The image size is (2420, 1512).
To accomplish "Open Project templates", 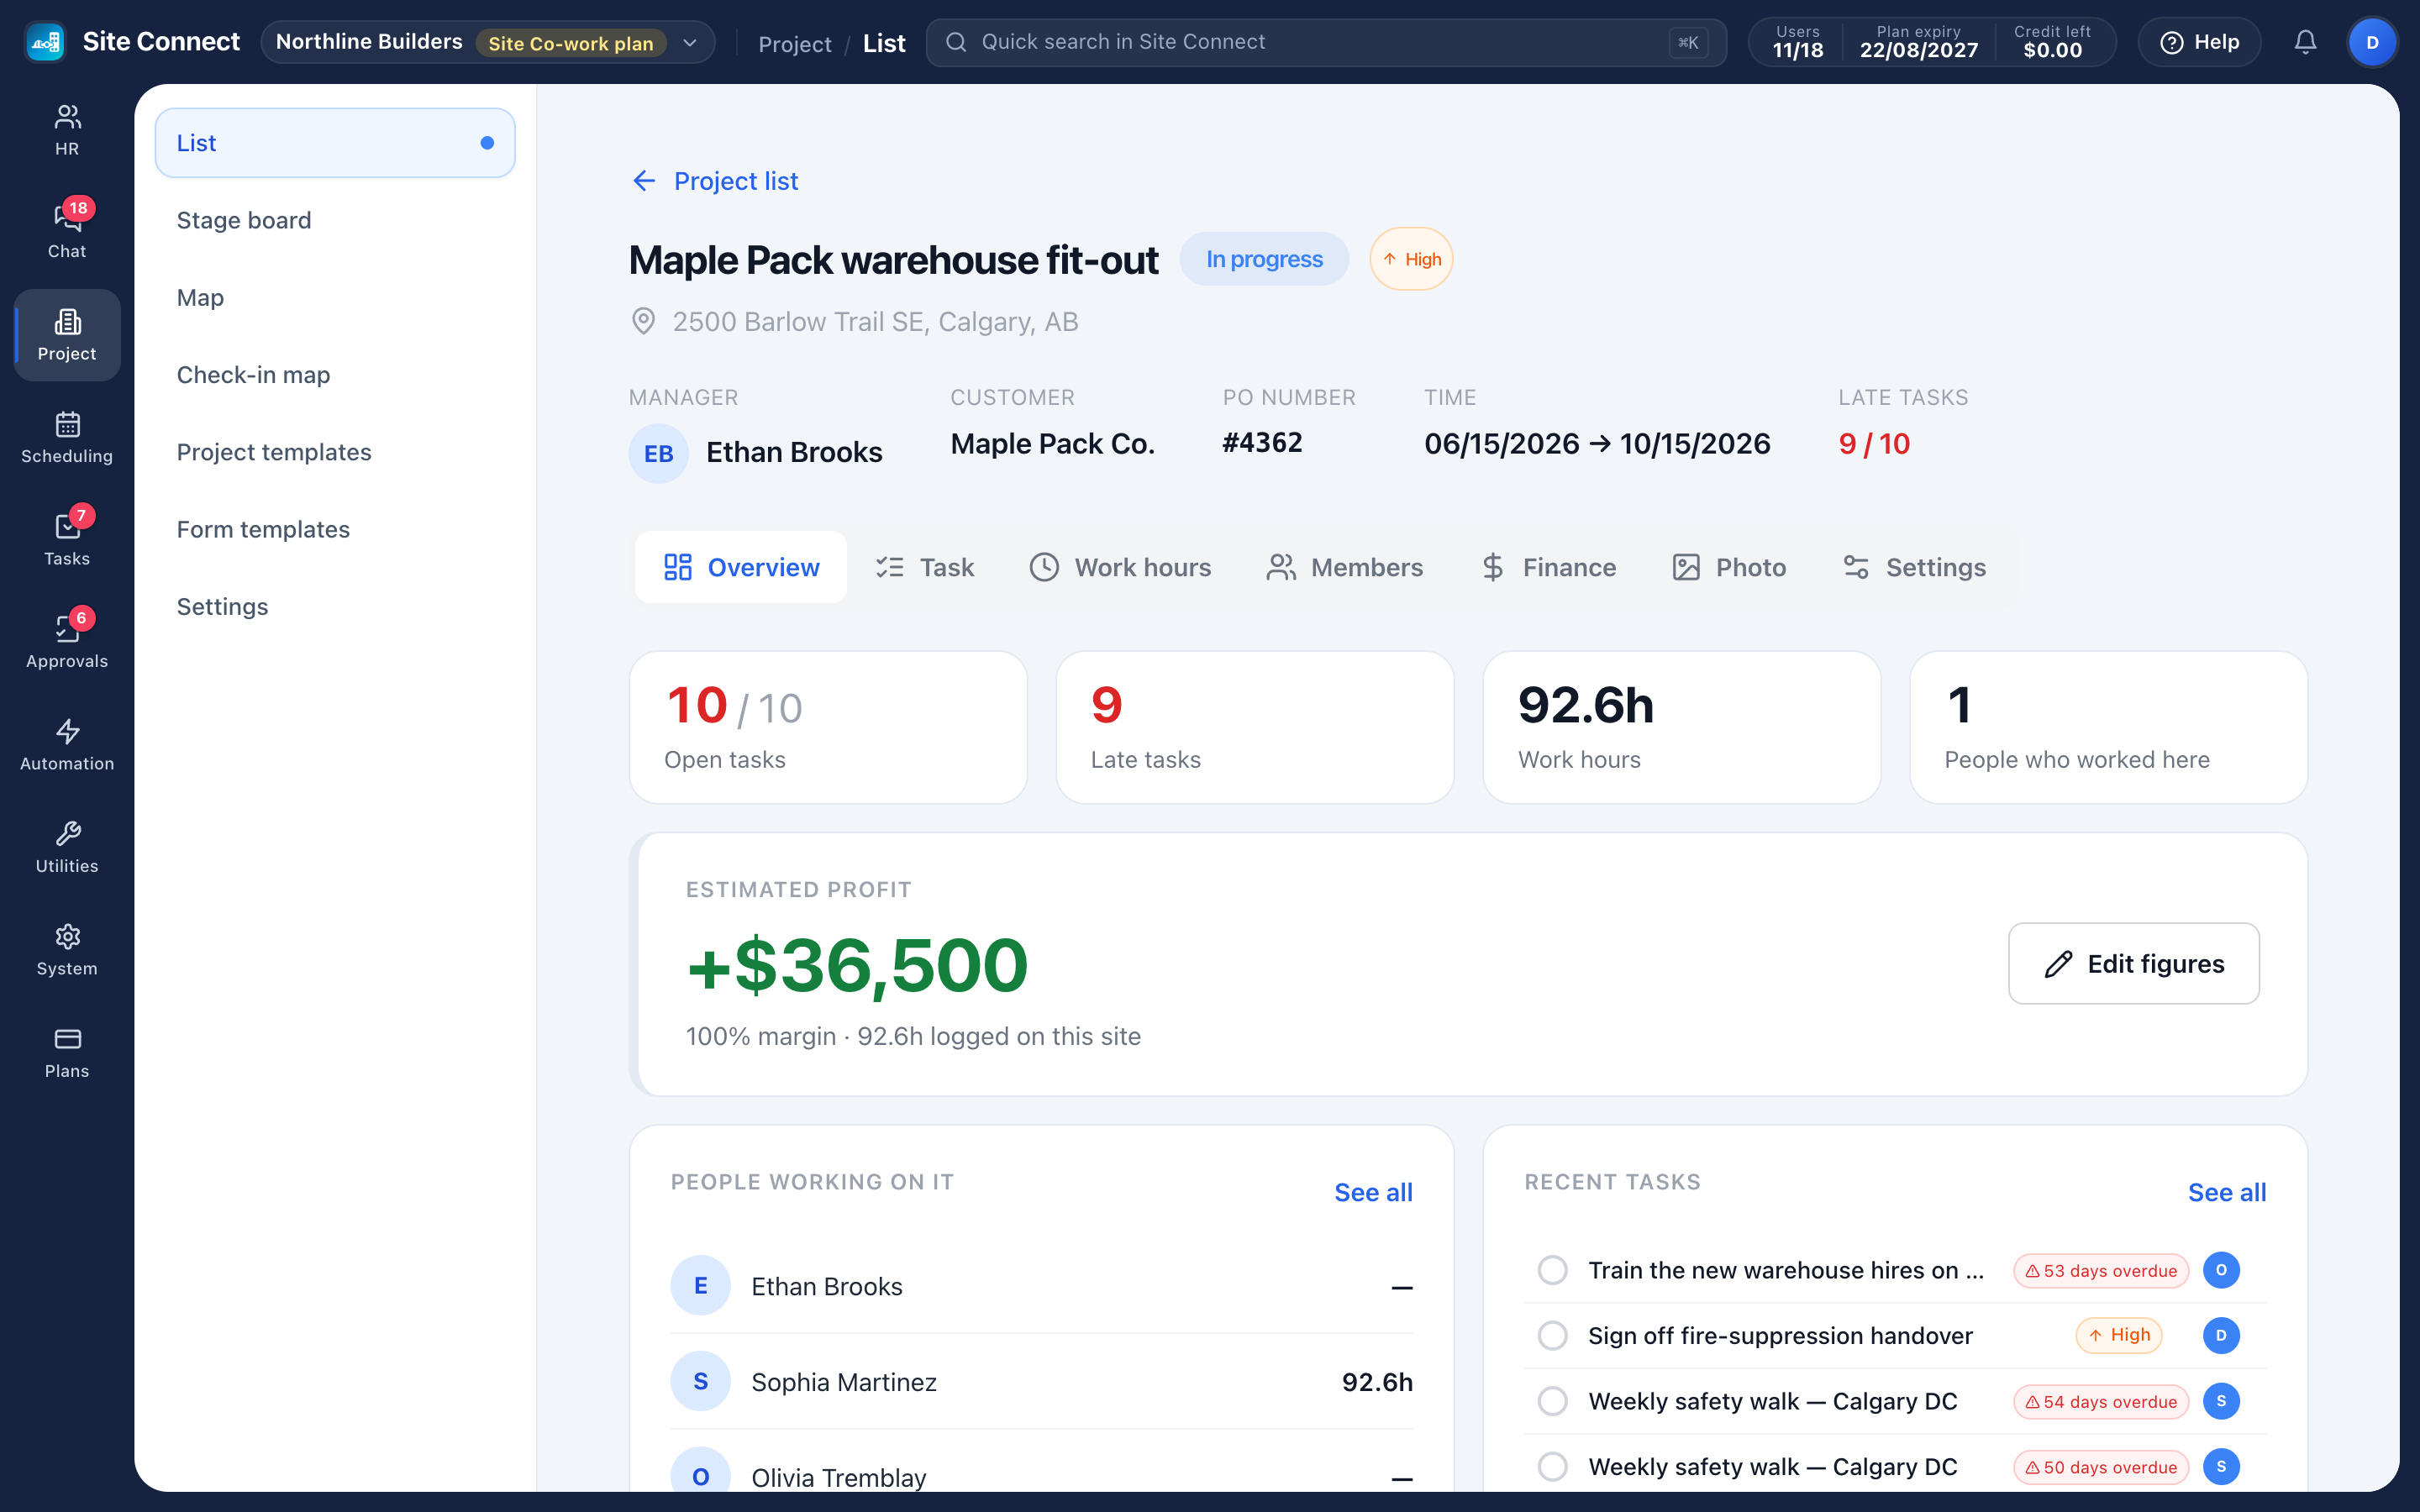I will [x=335, y=452].
